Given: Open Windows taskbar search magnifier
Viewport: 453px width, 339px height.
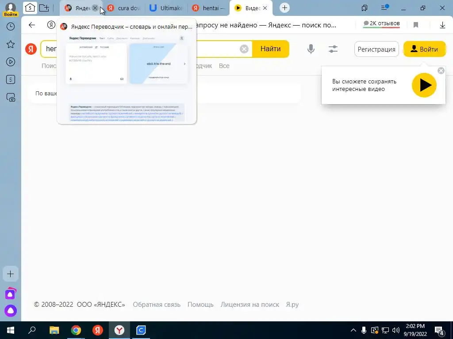Looking at the screenshot, I should (32, 330).
